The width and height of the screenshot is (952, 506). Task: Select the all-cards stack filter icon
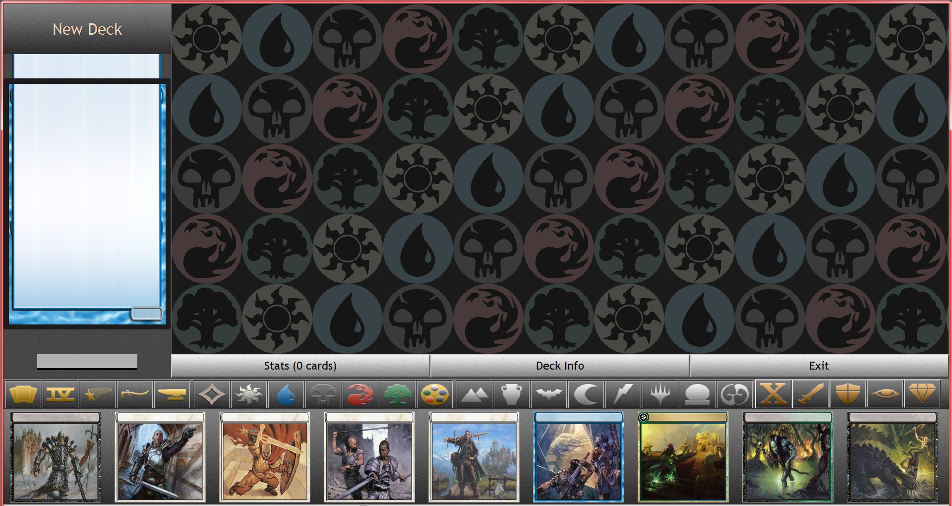23,395
